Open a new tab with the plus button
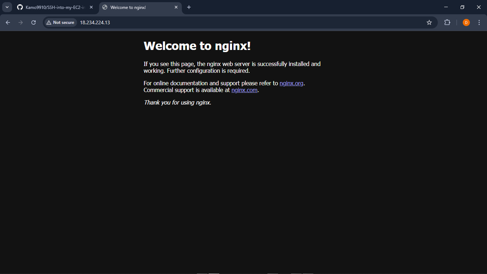 189,7
